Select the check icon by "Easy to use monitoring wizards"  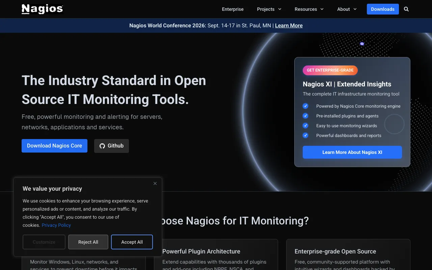[305, 126]
